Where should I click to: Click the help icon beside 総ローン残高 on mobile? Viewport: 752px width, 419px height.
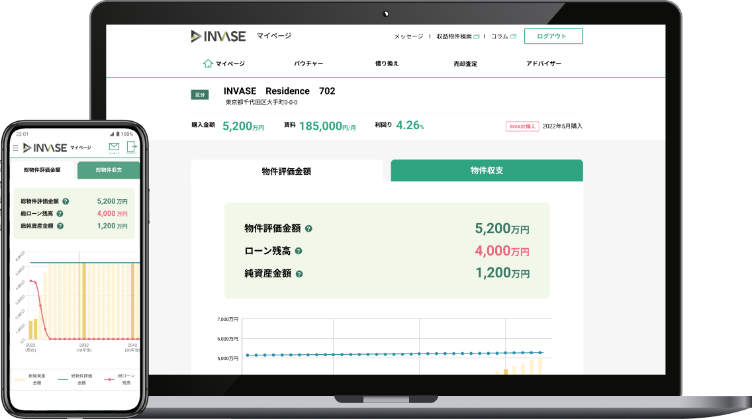[60, 213]
